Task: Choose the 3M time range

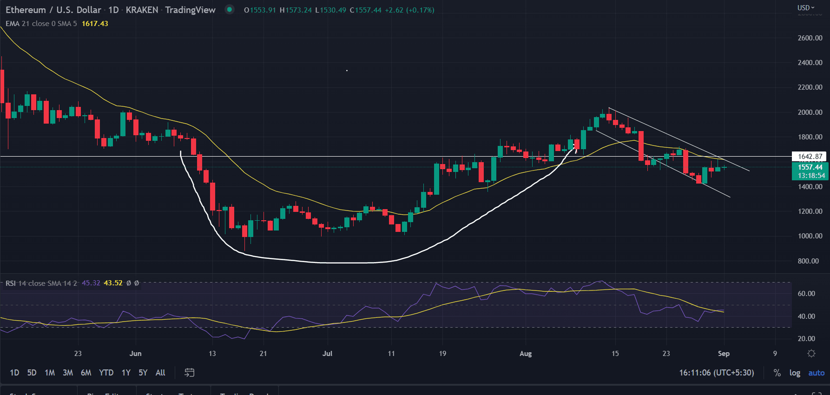Action: 68,373
